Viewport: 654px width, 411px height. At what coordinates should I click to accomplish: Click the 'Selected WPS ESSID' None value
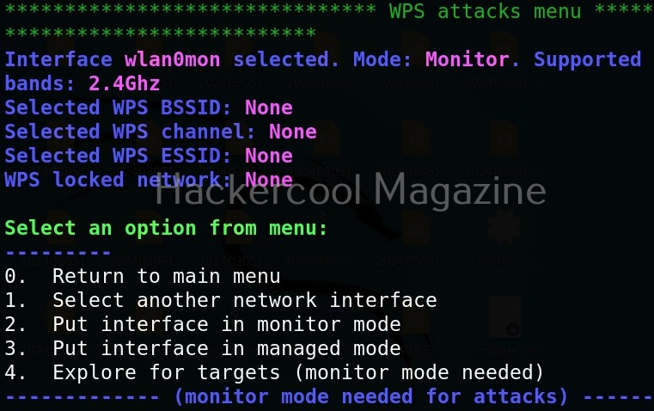tap(269, 156)
